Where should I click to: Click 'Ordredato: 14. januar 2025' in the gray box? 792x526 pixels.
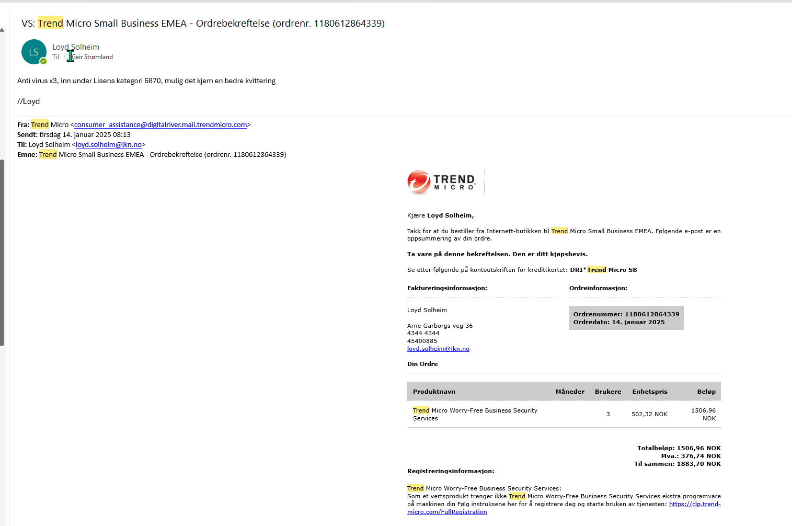[619, 322]
